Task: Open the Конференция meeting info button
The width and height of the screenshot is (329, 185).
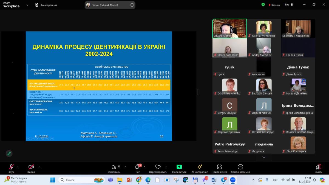Action: tap(46, 5)
